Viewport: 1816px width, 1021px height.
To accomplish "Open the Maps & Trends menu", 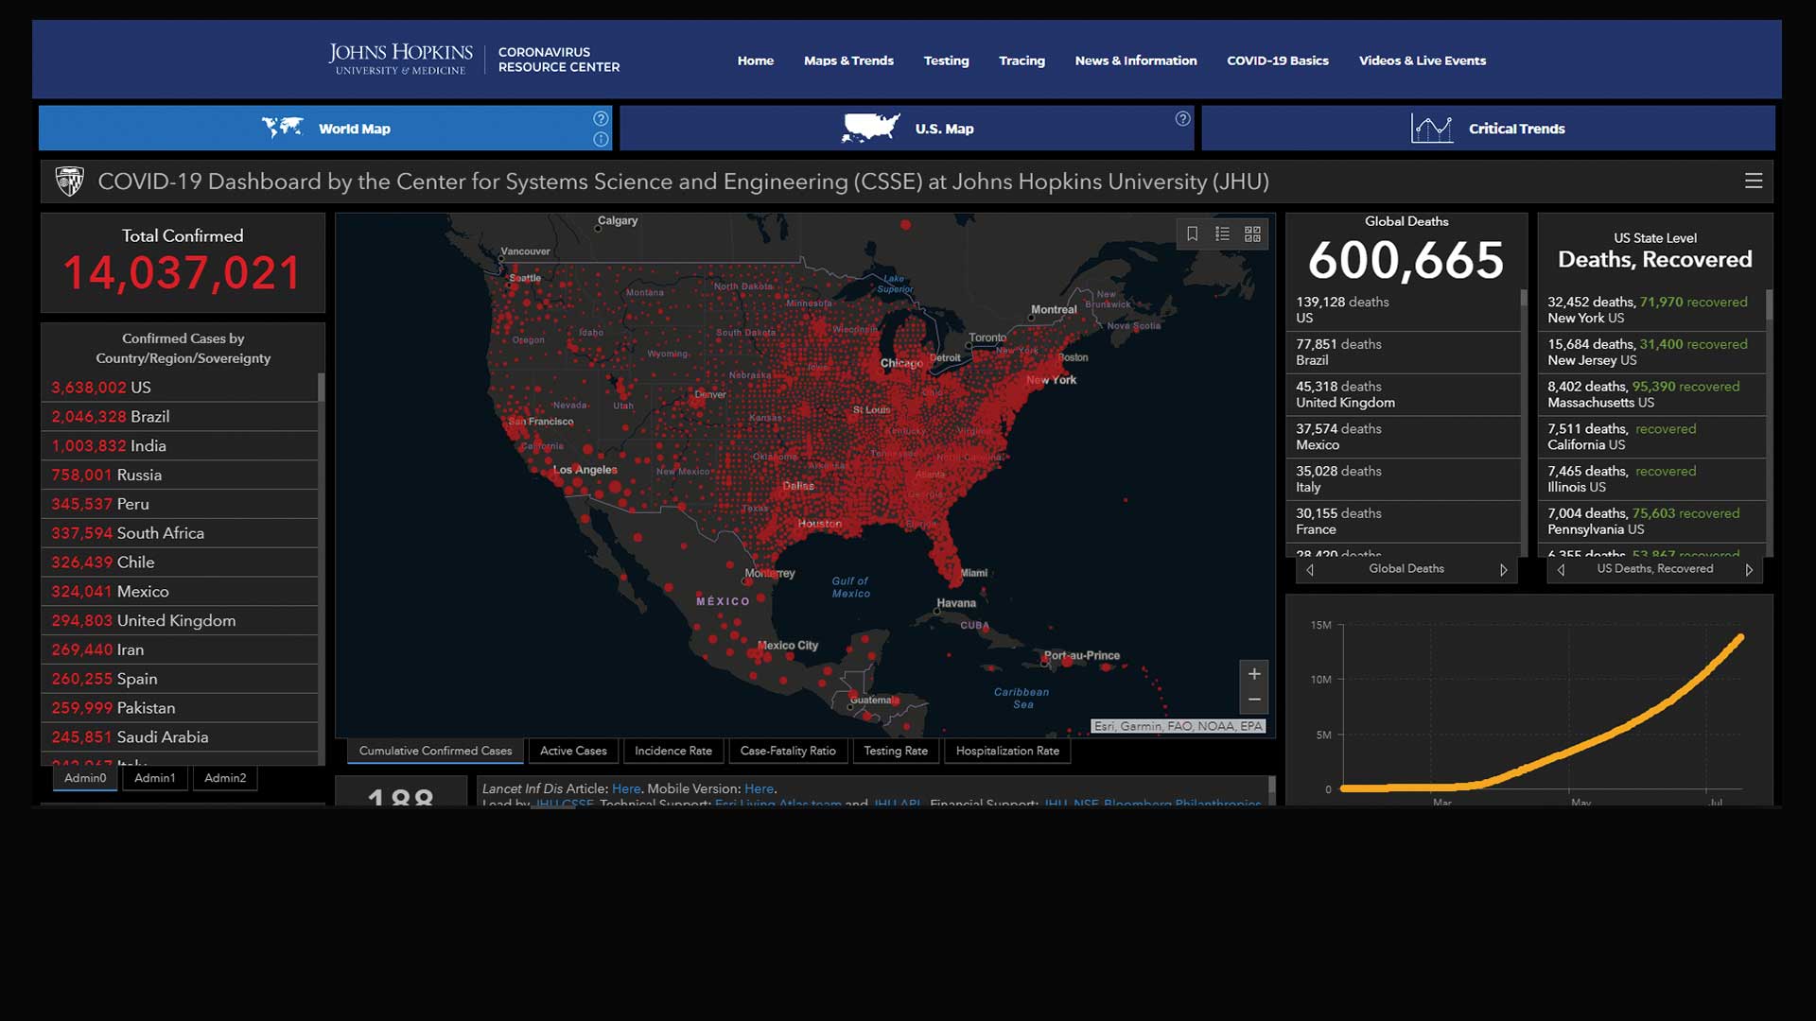I will pyautogui.click(x=848, y=61).
